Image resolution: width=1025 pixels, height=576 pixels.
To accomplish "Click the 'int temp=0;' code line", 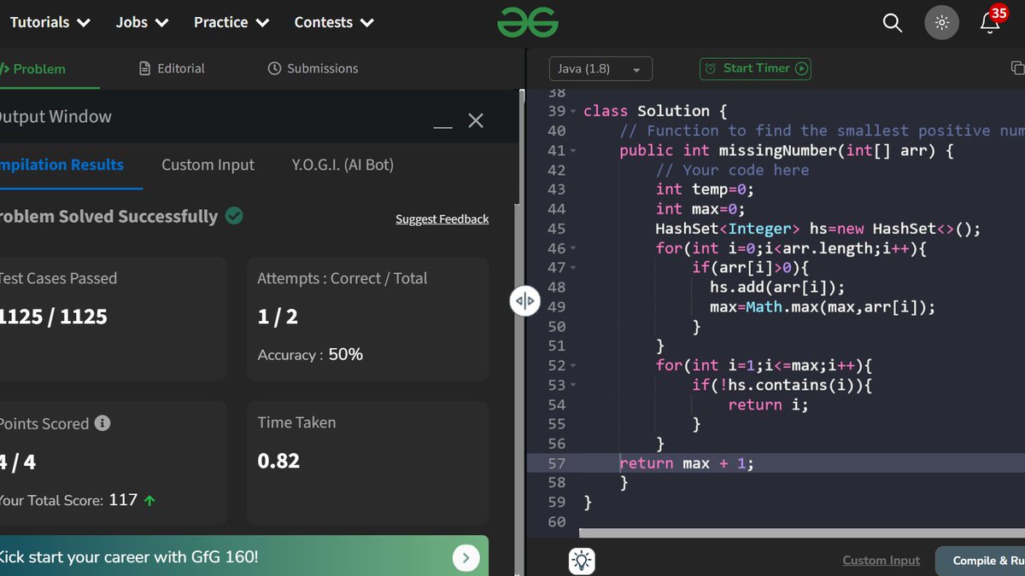I will tap(705, 189).
